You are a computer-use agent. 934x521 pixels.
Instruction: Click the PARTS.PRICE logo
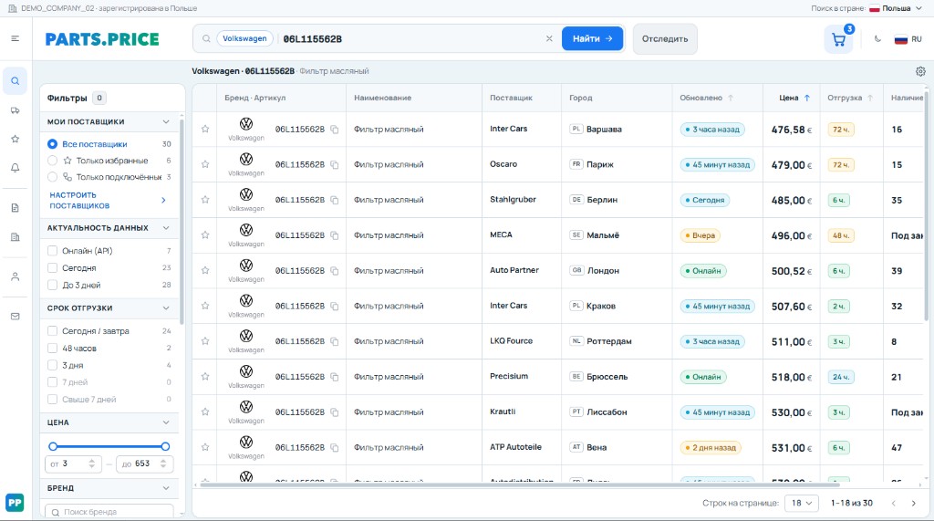pos(102,39)
